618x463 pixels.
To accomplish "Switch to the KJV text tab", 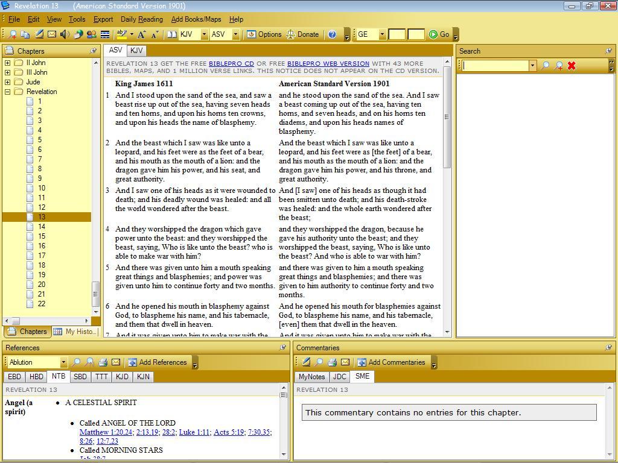I will 136,51.
